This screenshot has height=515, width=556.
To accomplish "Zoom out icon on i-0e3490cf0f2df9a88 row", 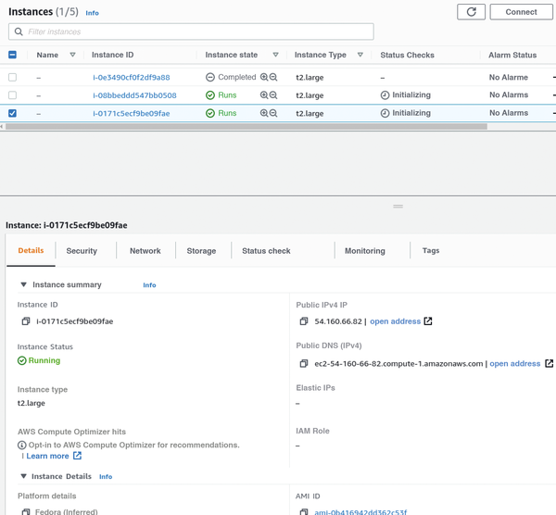I will pos(273,77).
